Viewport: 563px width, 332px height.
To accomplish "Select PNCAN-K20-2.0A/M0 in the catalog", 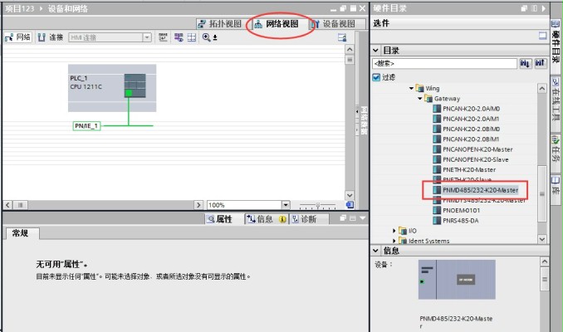I will tap(471, 109).
